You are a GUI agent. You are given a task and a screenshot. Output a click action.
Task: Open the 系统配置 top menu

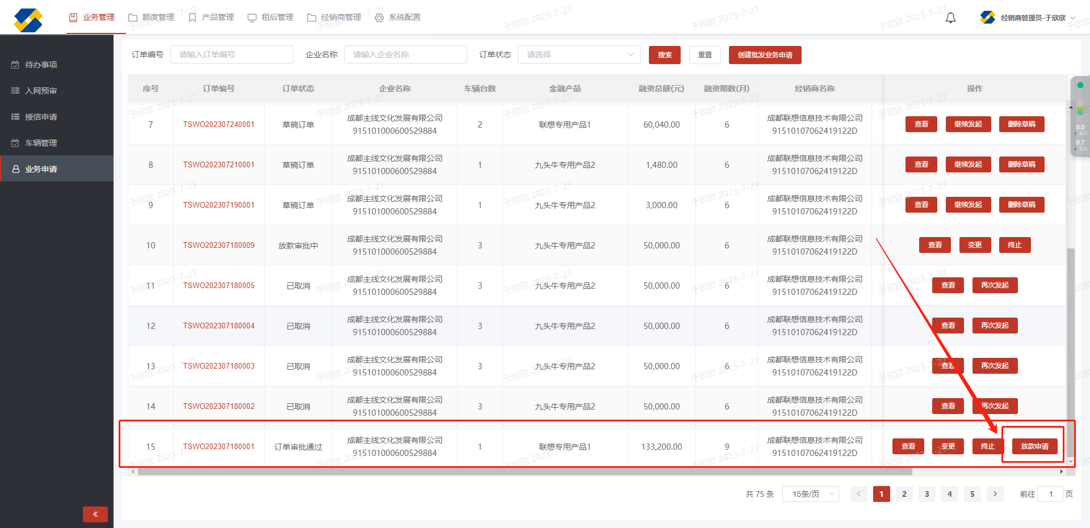398,18
